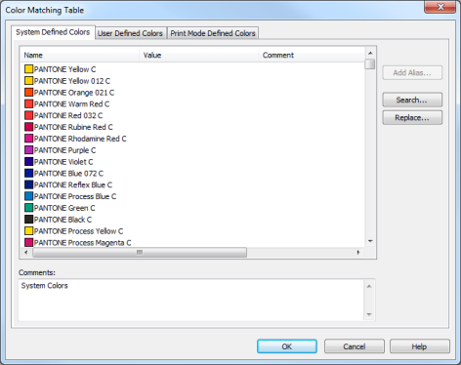Click inside the Comments text box

click(191, 300)
